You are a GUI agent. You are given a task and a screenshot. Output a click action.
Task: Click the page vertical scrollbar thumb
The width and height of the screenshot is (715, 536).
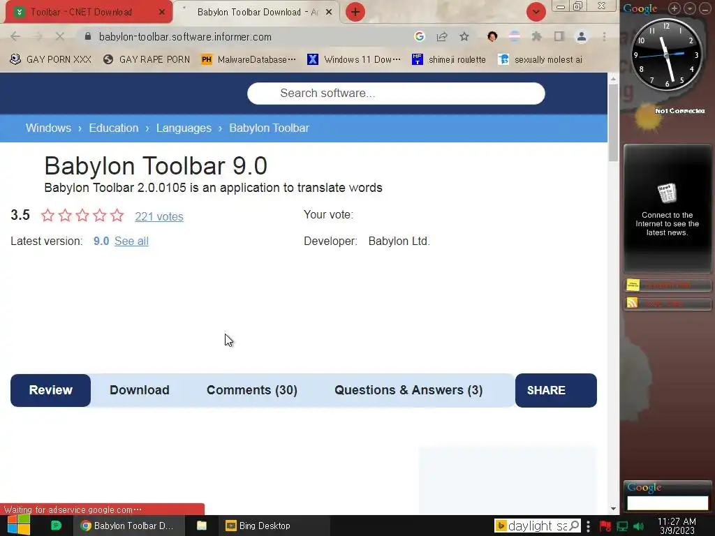(x=613, y=122)
